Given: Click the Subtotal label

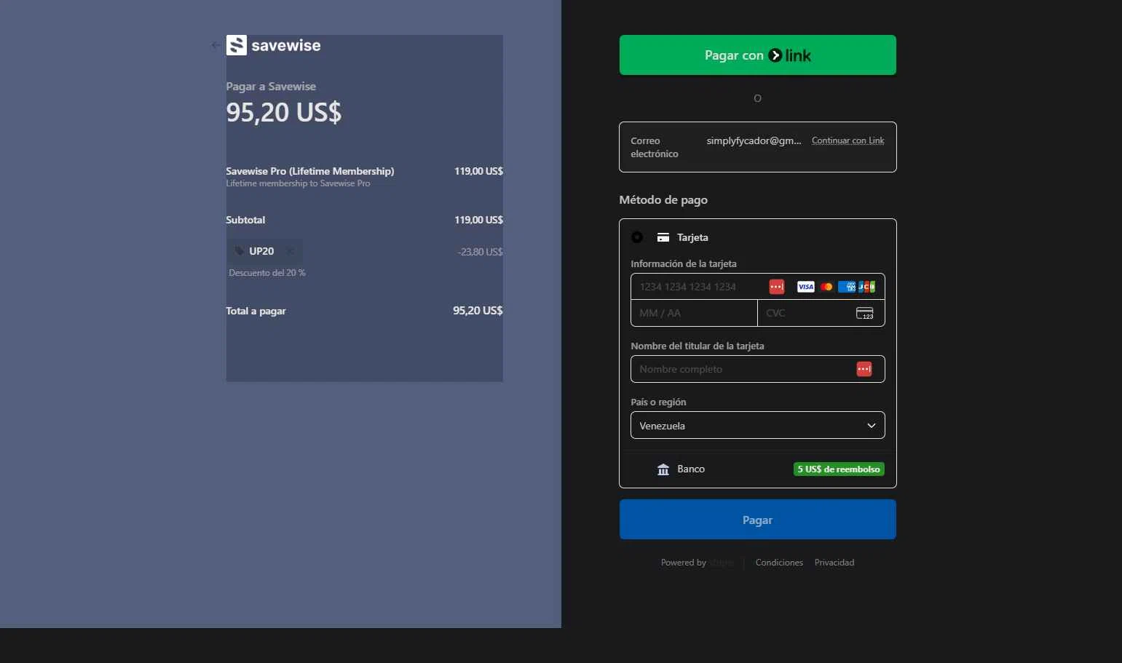Looking at the screenshot, I should coord(245,220).
